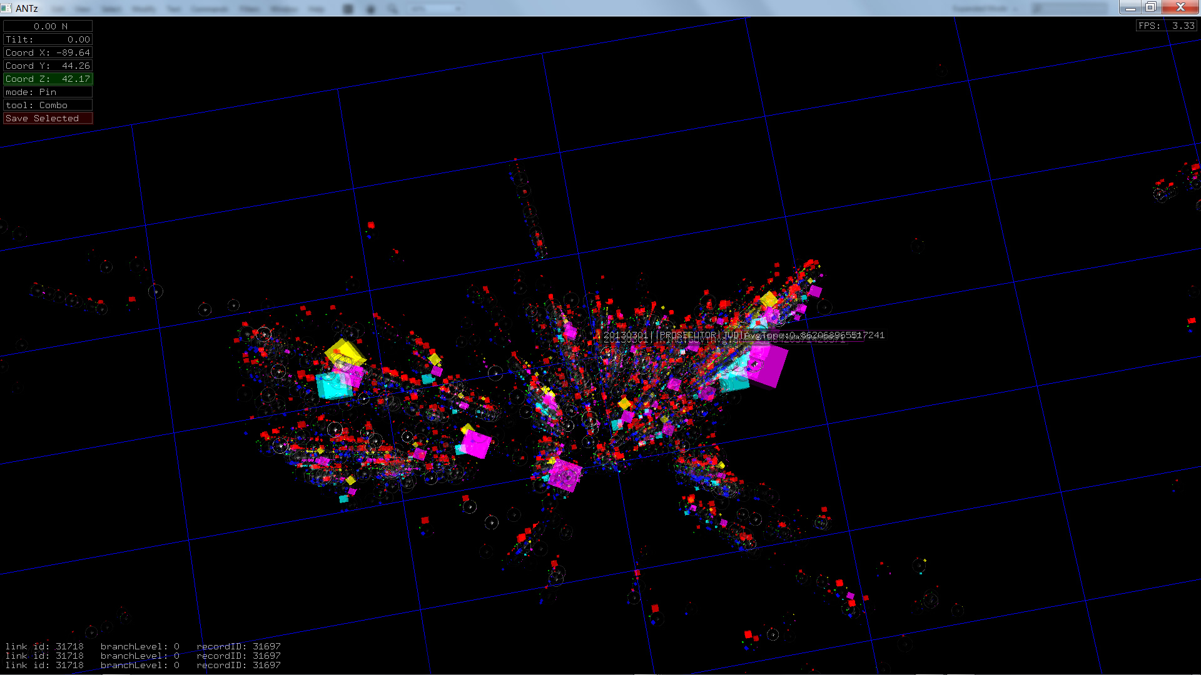Select the biggest magenta cube on right cluster
Screen dimensions: 1201x675
[x=768, y=366]
